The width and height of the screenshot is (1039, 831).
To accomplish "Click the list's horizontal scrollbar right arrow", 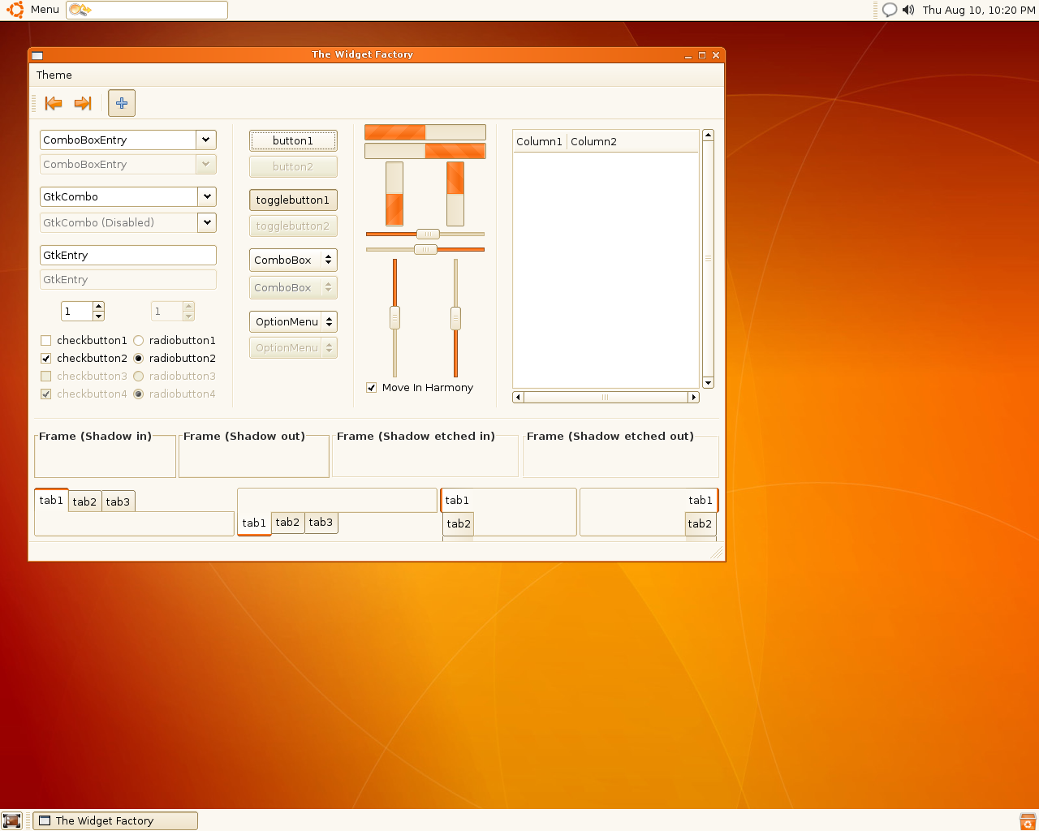I will (693, 398).
